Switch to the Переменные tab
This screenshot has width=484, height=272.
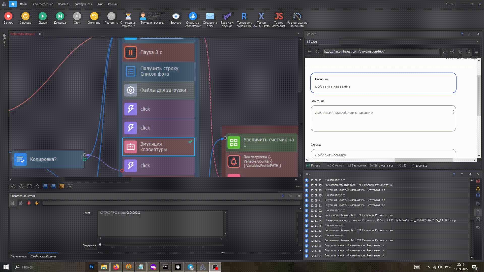18,256
